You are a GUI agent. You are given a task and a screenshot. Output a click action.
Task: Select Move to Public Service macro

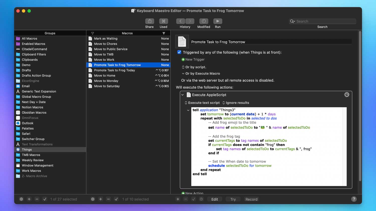pyautogui.click(x=128, y=49)
